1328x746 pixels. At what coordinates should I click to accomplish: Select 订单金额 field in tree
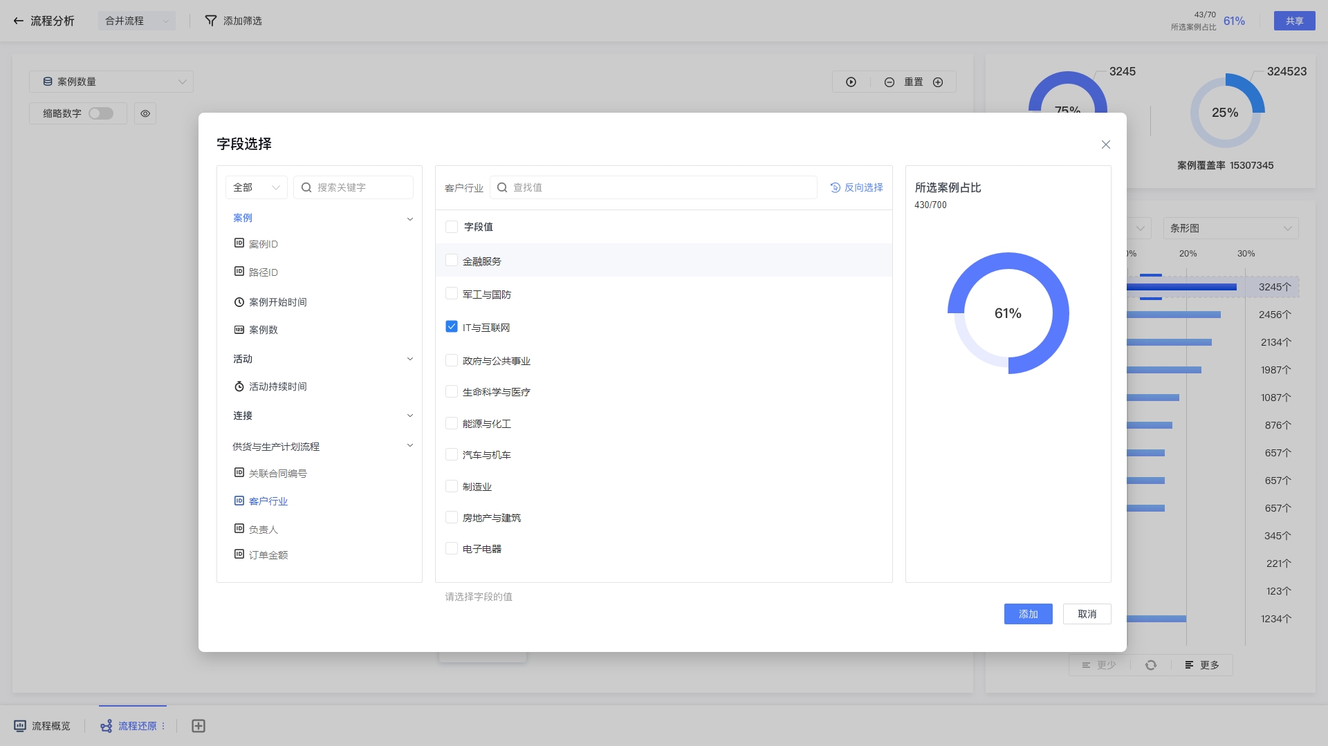pos(268,555)
